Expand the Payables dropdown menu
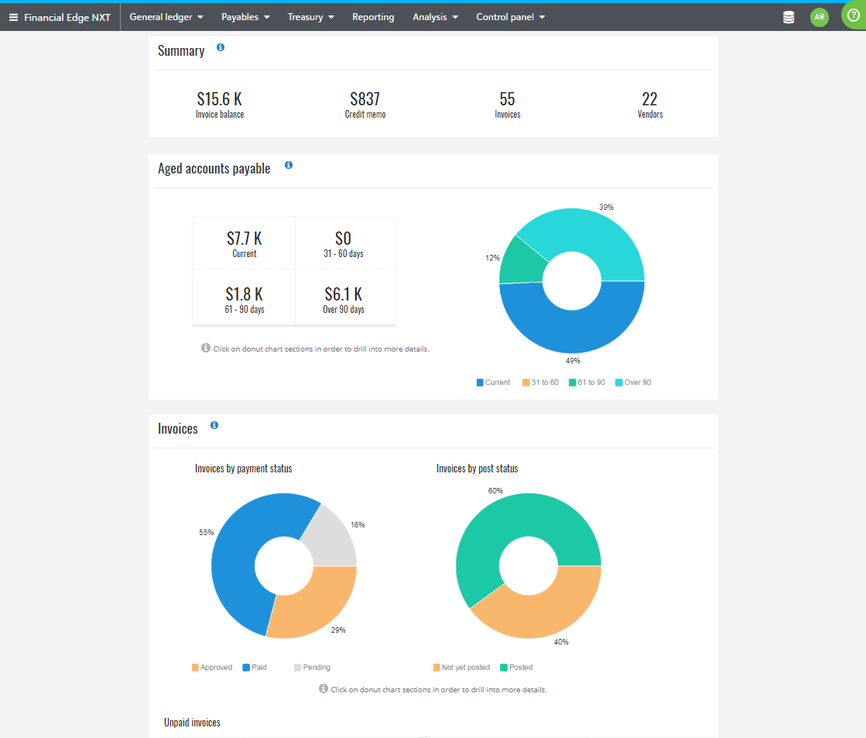Image resolution: width=866 pixels, height=738 pixels. click(245, 15)
